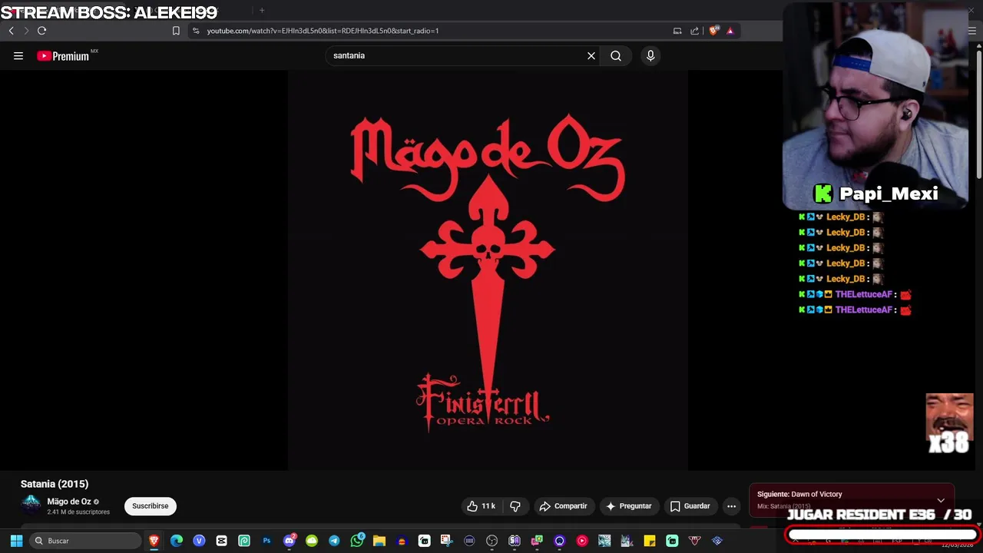Ask about the video with Preguntar

click(x=628, y=506)
